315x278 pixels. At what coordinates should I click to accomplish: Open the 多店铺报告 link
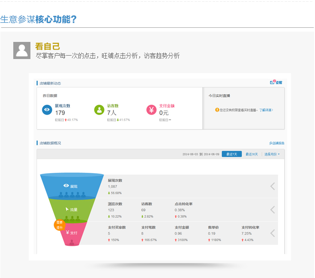click(276, 143)
